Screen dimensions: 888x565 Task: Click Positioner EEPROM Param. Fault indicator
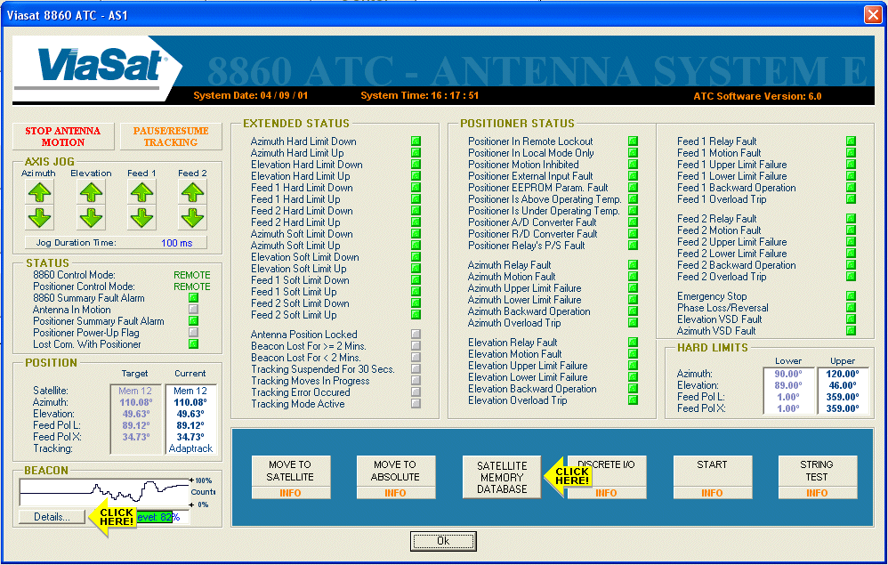point(634,188)
